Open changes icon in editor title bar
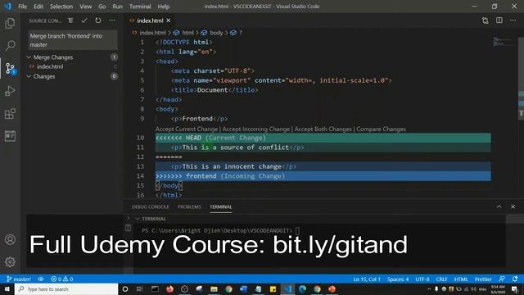 click(x=486, y=20)
